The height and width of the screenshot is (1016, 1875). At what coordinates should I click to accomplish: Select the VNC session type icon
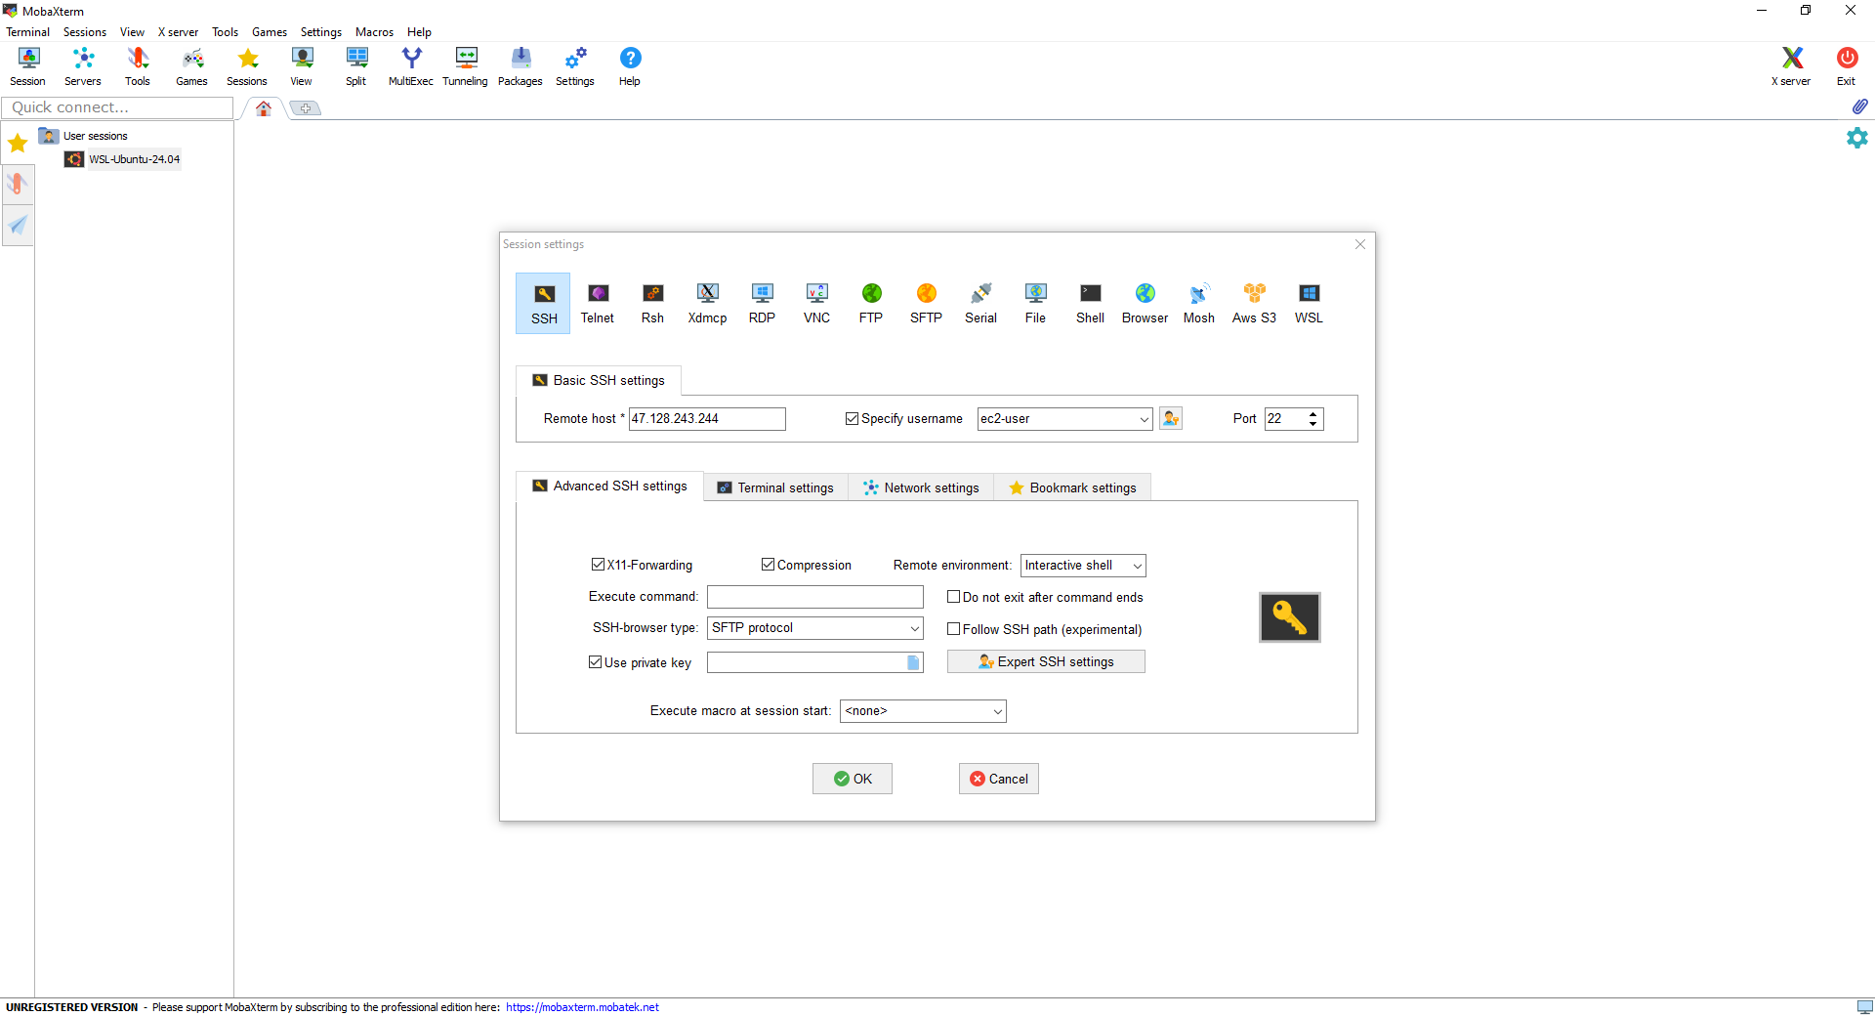[x=816, y=303]
